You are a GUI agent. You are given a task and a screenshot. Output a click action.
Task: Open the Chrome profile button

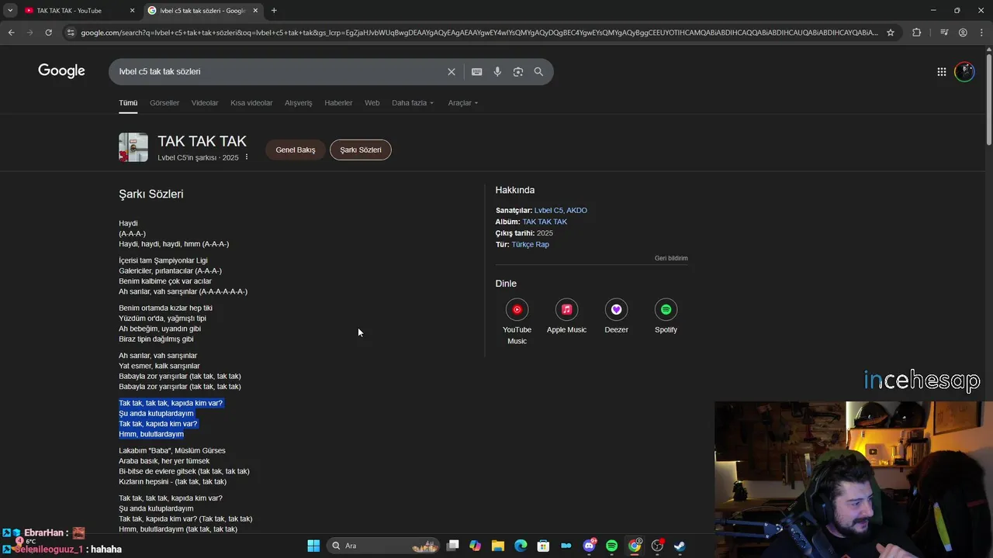click(963, 33)
